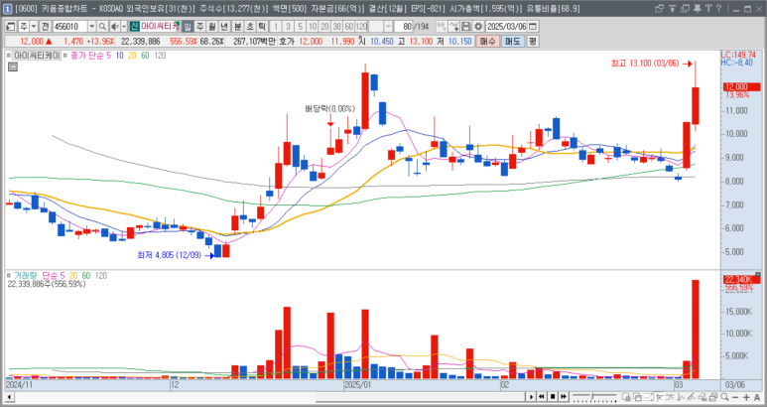
Task: Open stock code 456010 dropdown
Action: (92, 27)
